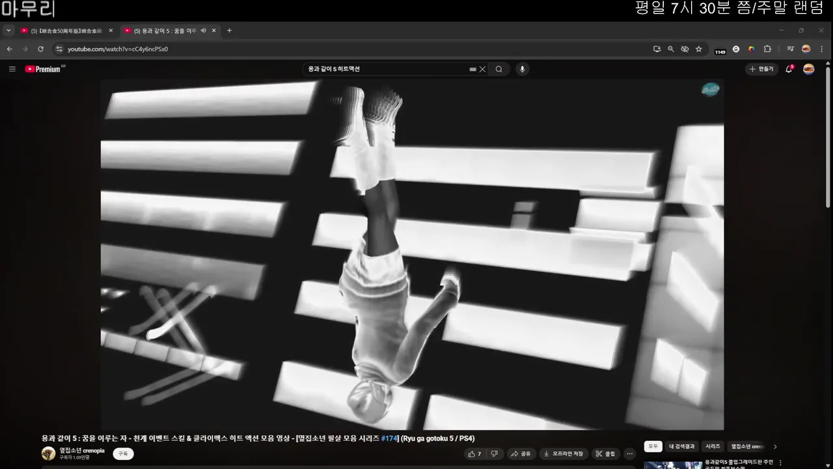Click the 만들기 create button
The height and width of the screenshot is (469, 833).
coord(761,69)
